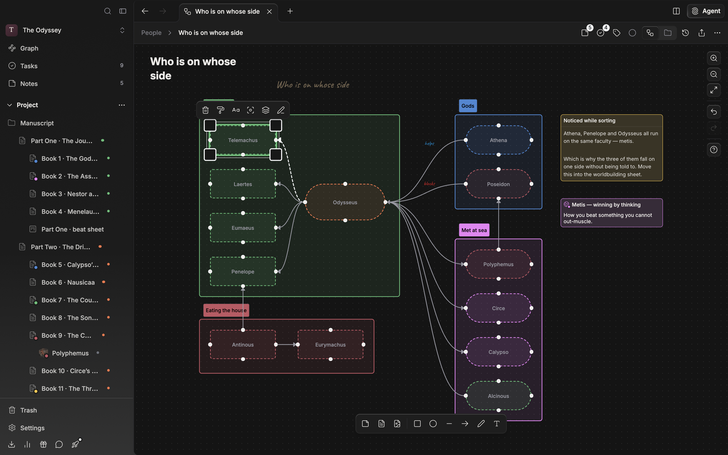Open the tasks icon with badge 4
The width and height of the screenshot is (728, 455).
pyautogui.click(x=601, y=33)
